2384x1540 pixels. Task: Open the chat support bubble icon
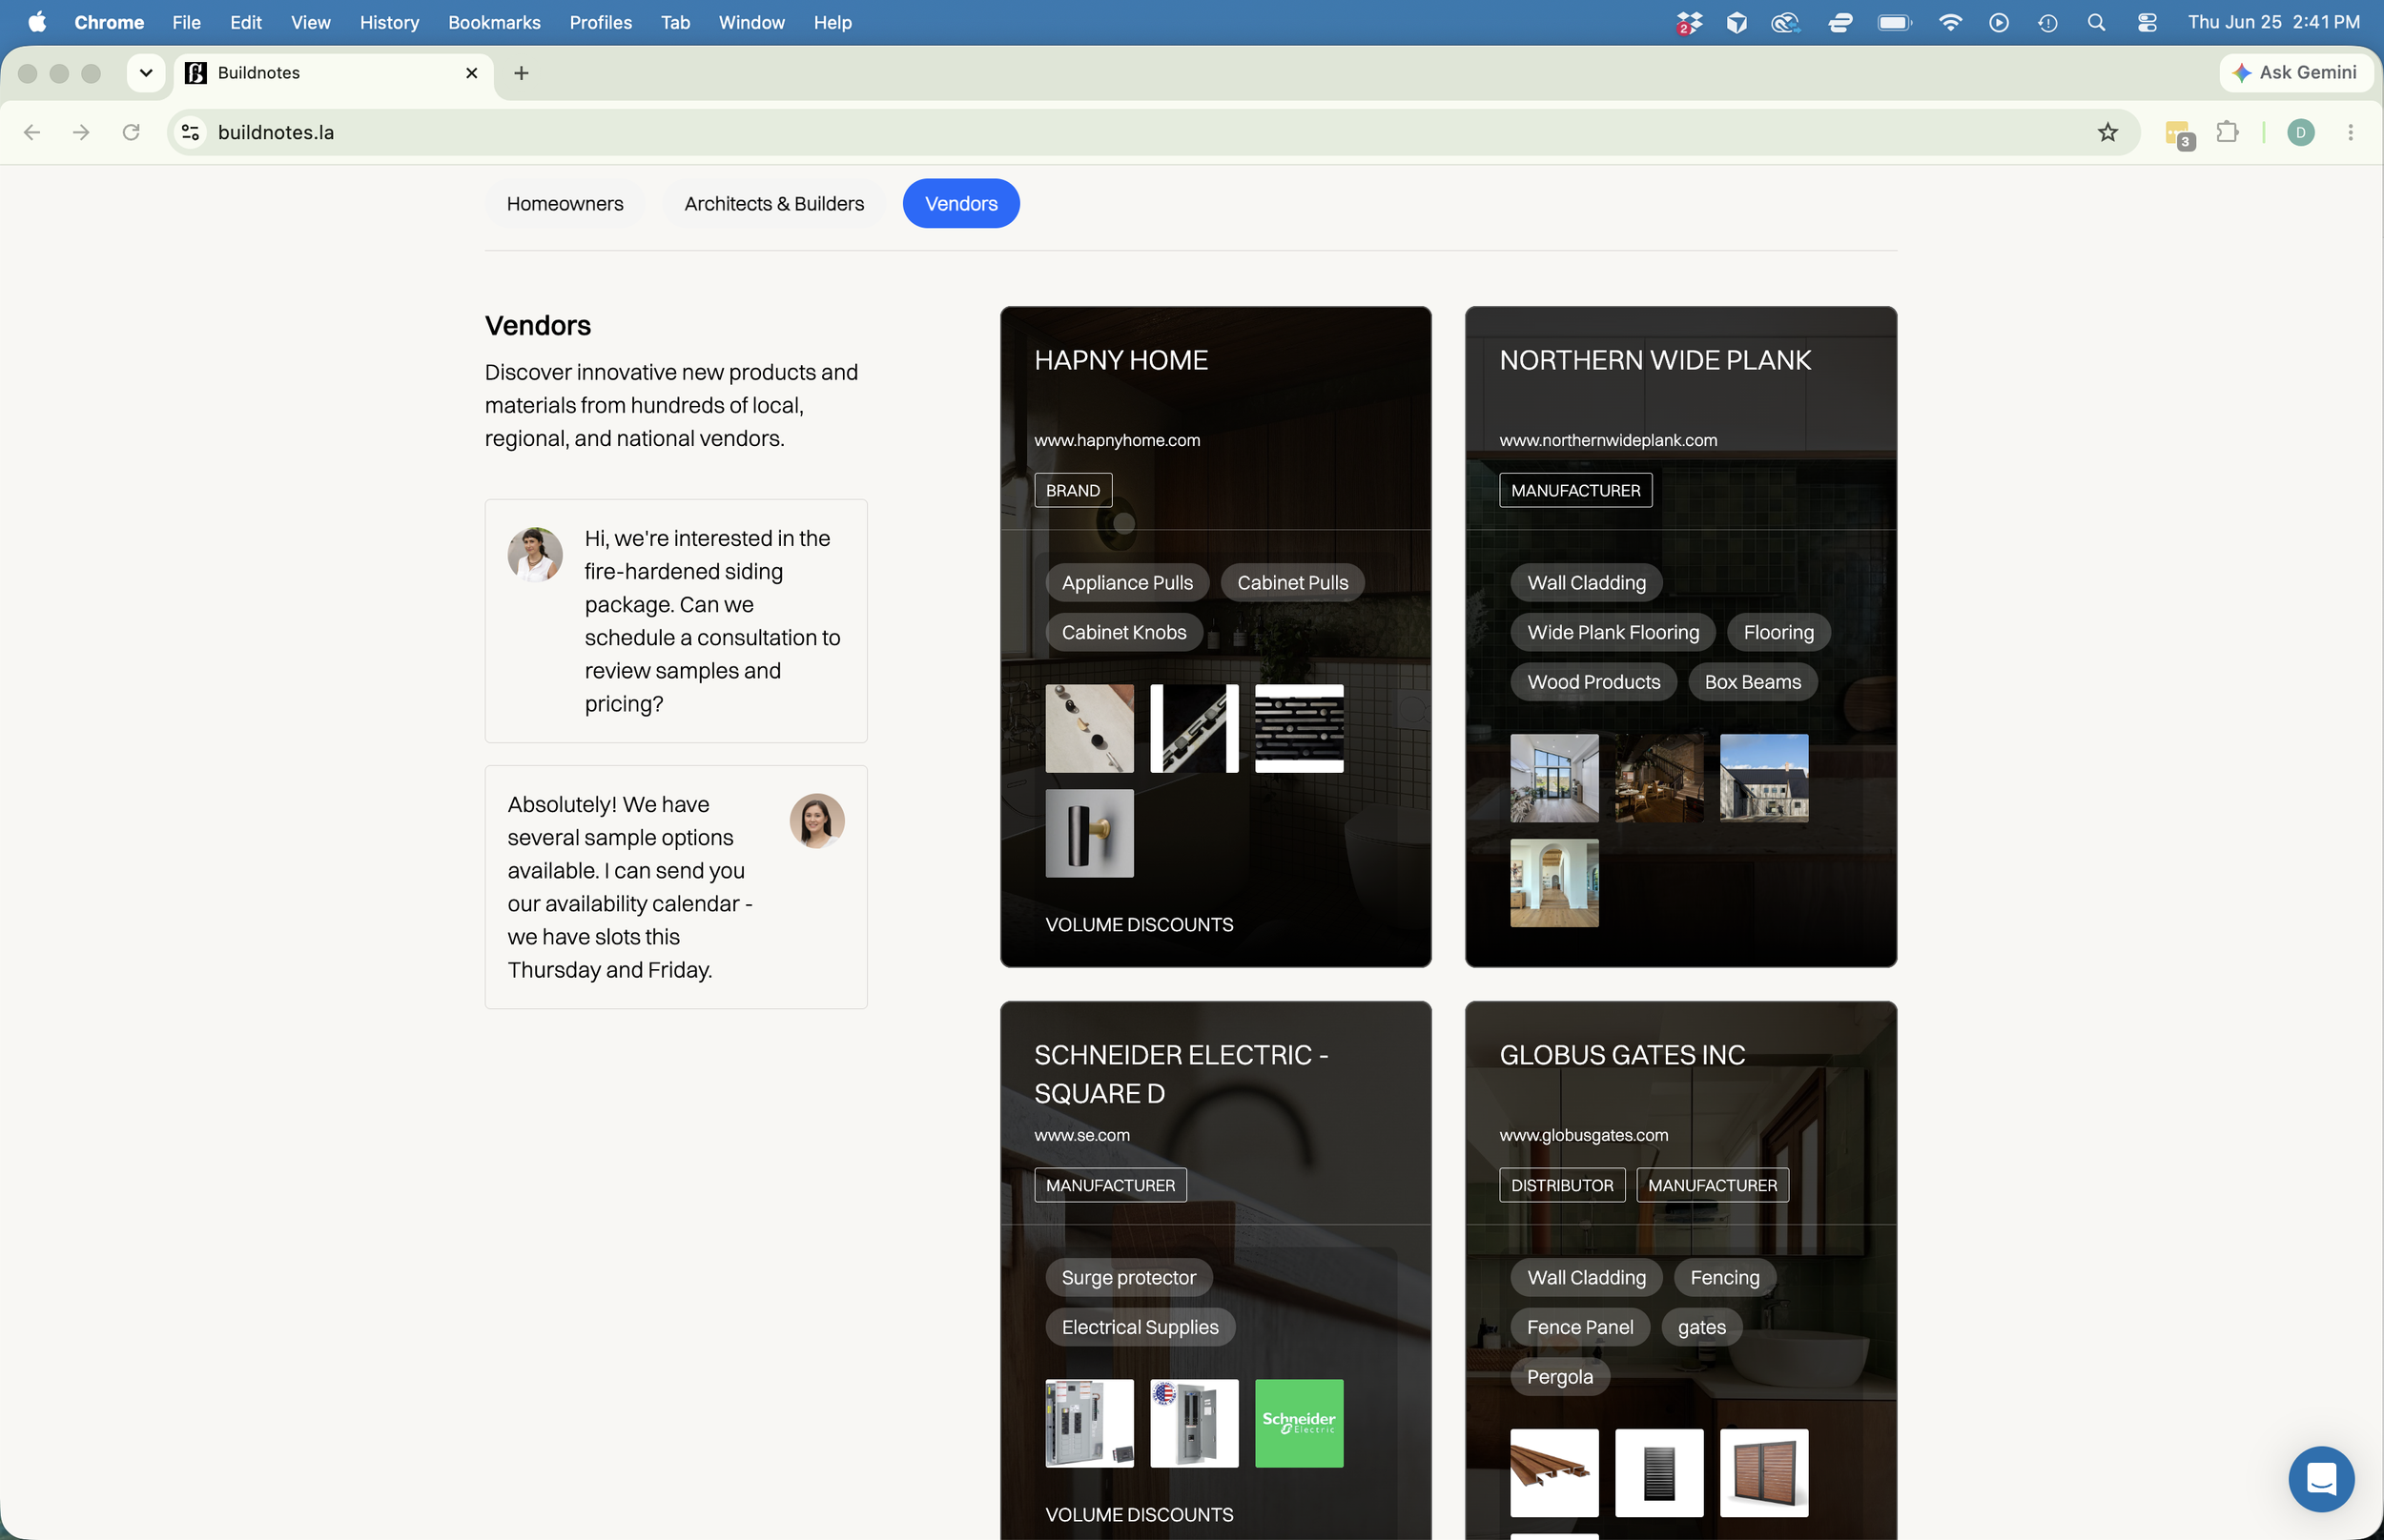tap(2320, 1478)
